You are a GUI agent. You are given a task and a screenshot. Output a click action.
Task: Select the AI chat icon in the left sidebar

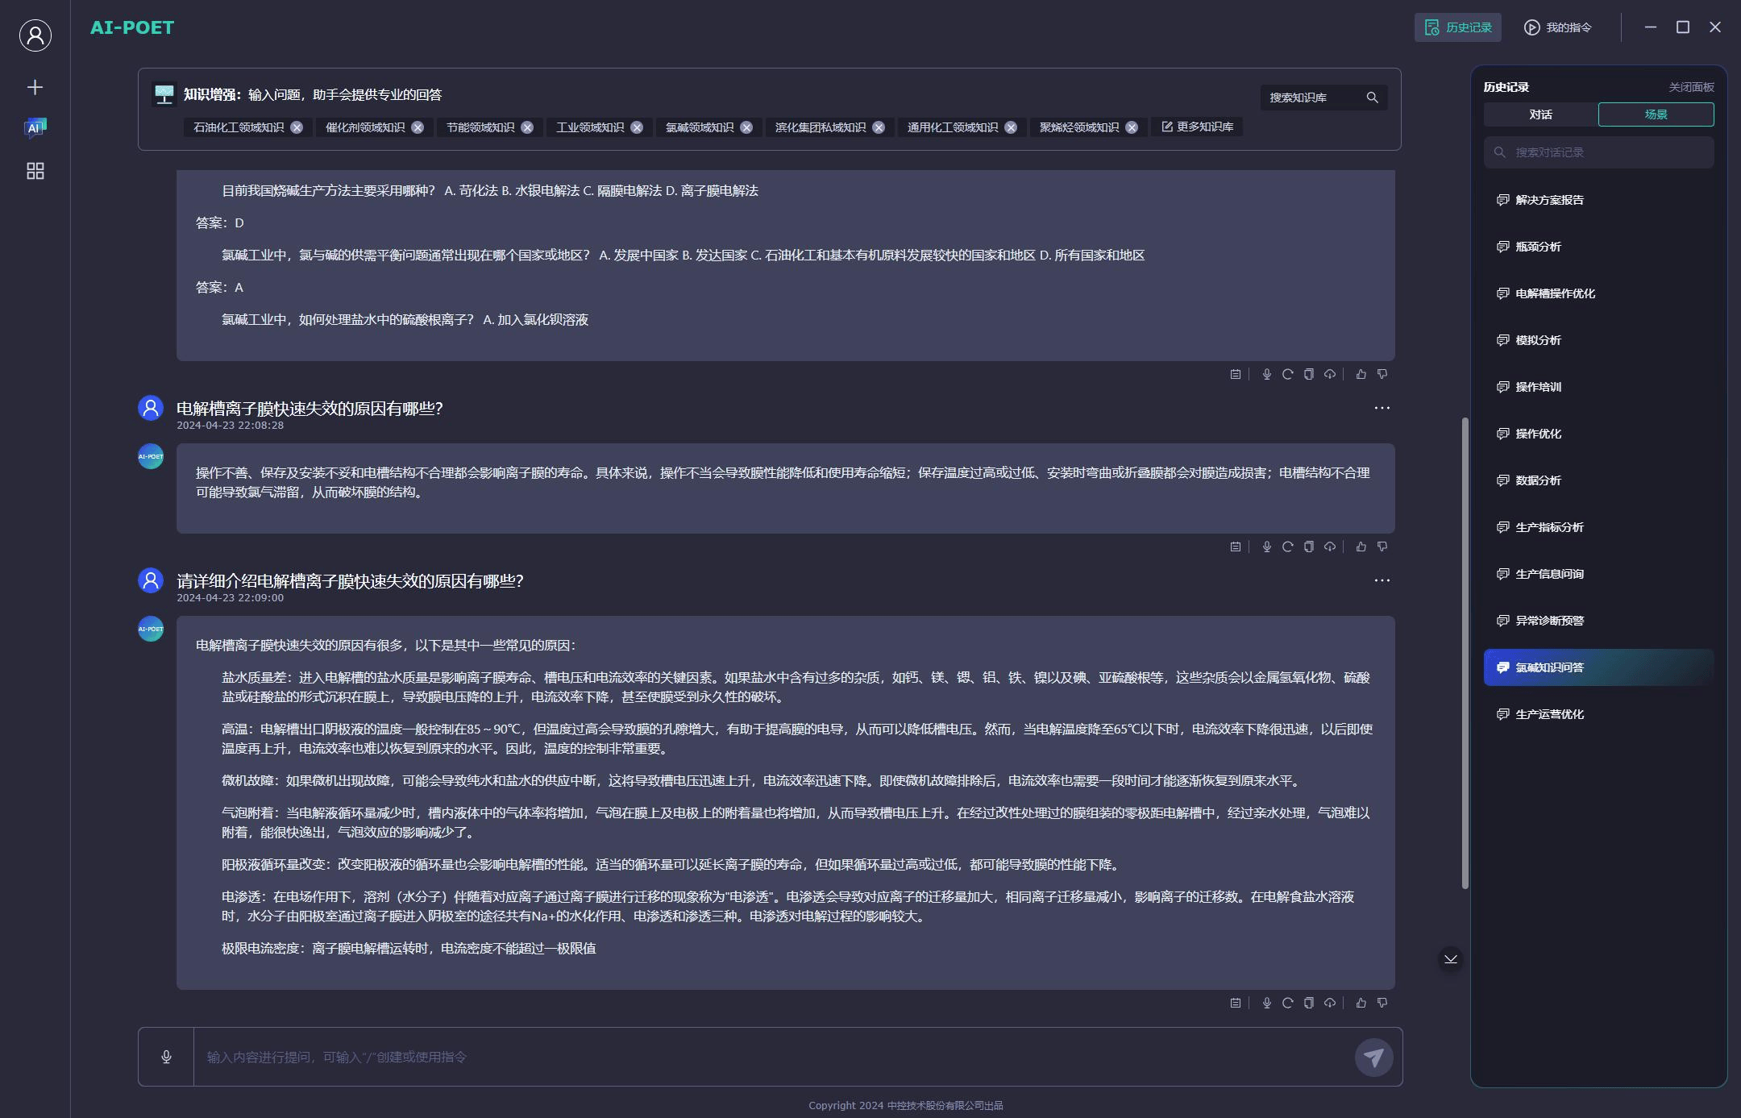click(x=35, y=127)
